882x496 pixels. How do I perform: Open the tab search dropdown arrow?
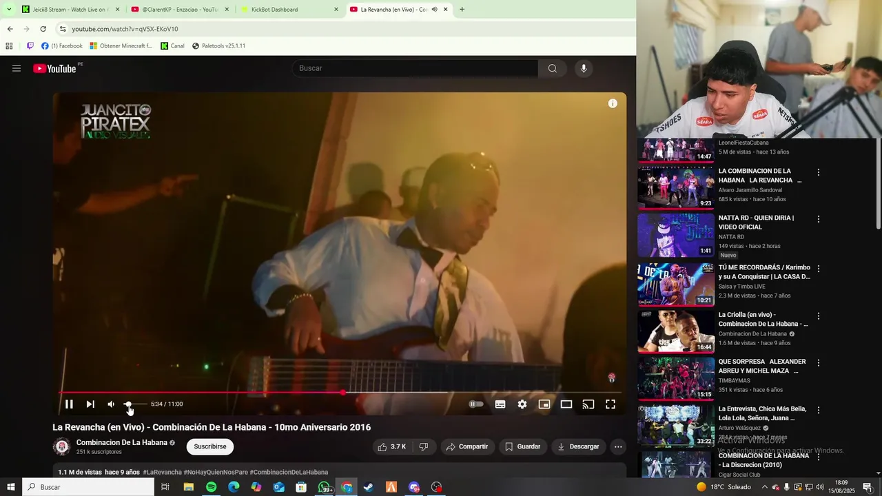pos(9,10)
